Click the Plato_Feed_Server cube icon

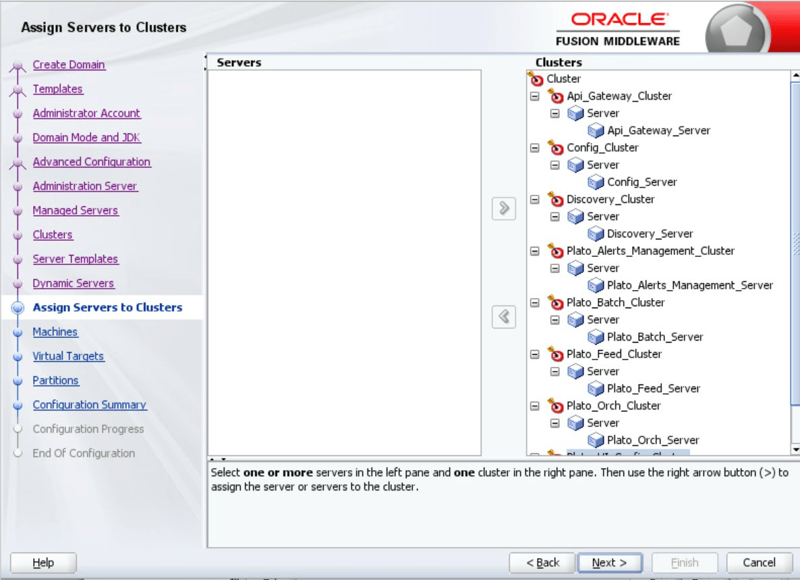pyautogui.click(x=596, y=388)
